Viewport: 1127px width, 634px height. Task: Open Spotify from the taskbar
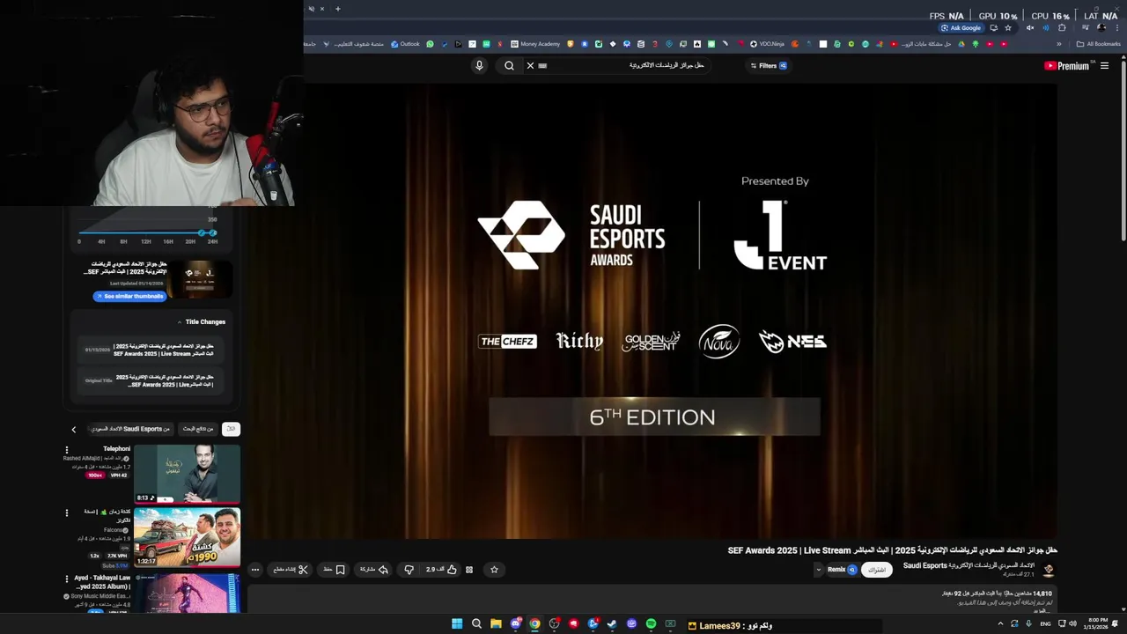(651, 624)
